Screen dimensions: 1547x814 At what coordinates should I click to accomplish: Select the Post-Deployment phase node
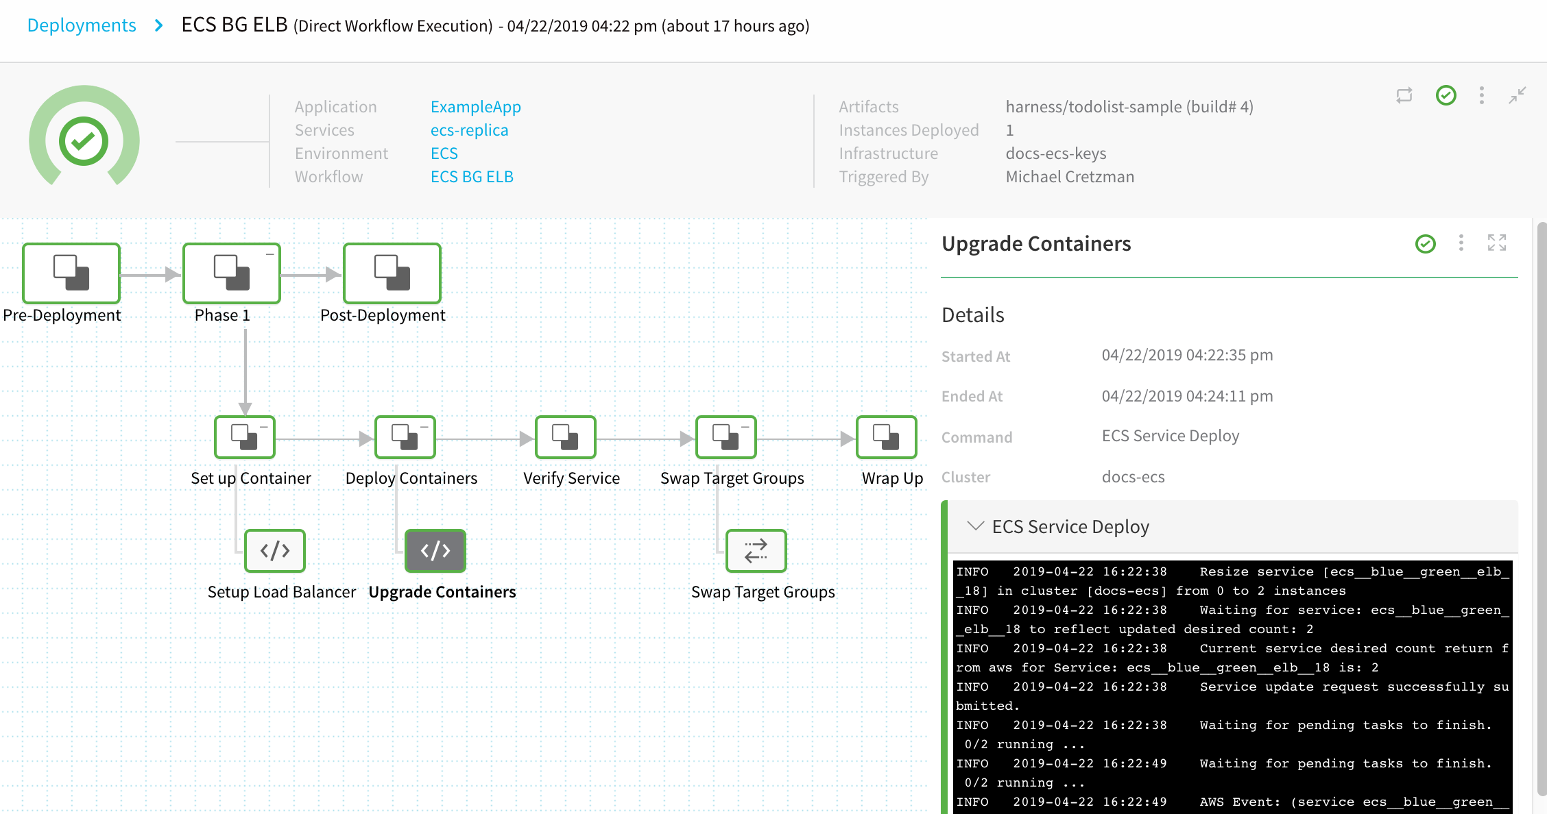coord(392,273)
